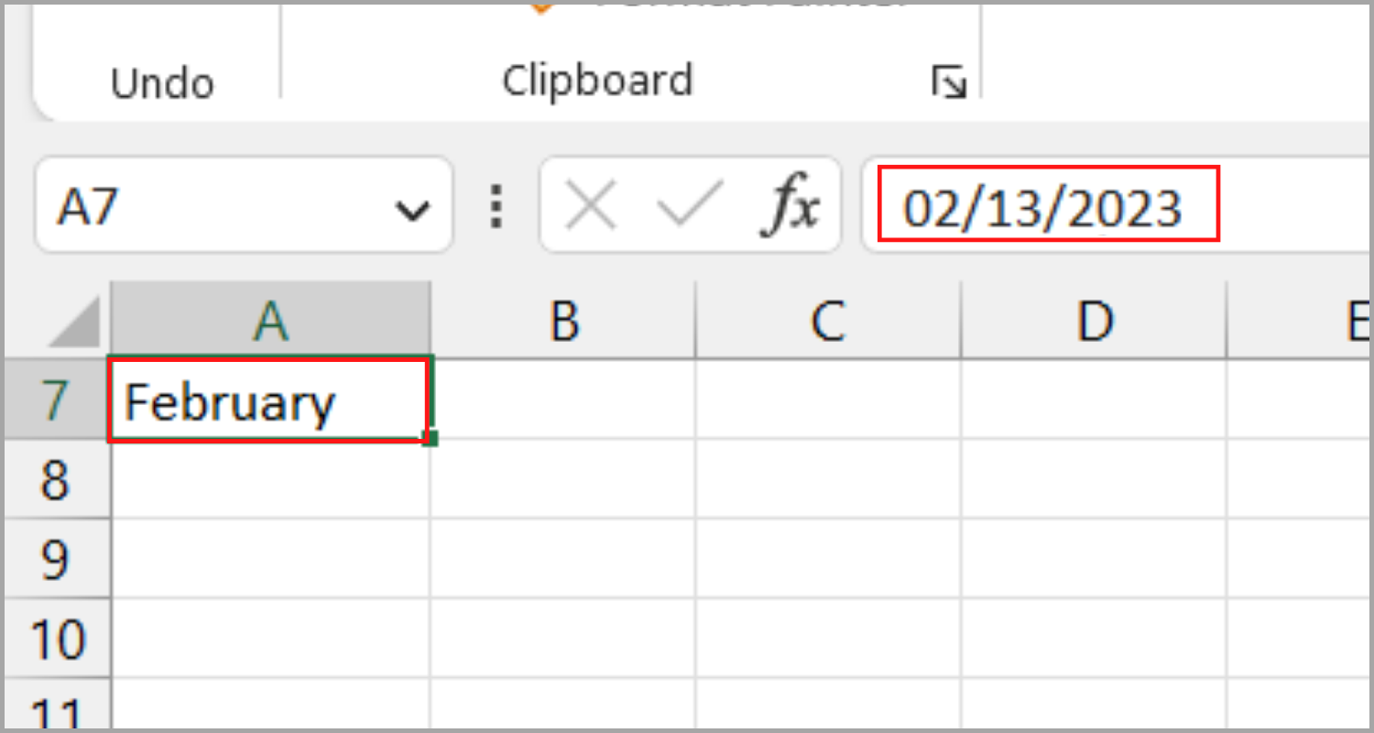1374x733 pixels.
Task: Click the Undo group label
Action: point(161,82)
